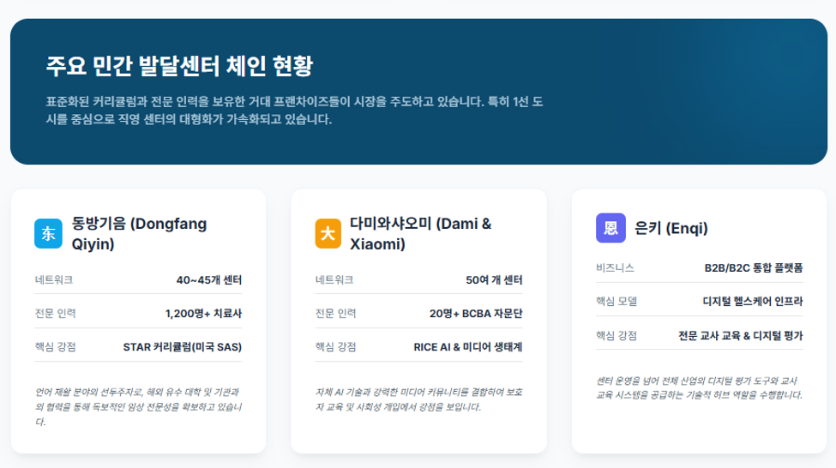Click the italic description starting 센터 운영을 넘어
The width and height of the screenshot is (836, 468).
click(699, 387)
